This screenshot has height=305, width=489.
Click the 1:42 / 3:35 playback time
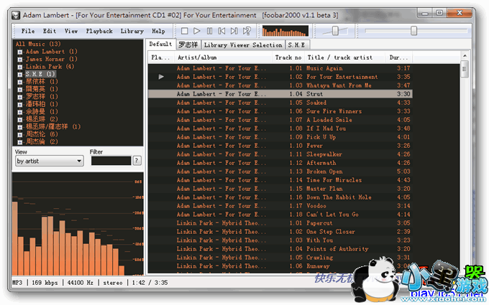pyautogui.click(x=150, y=283)
